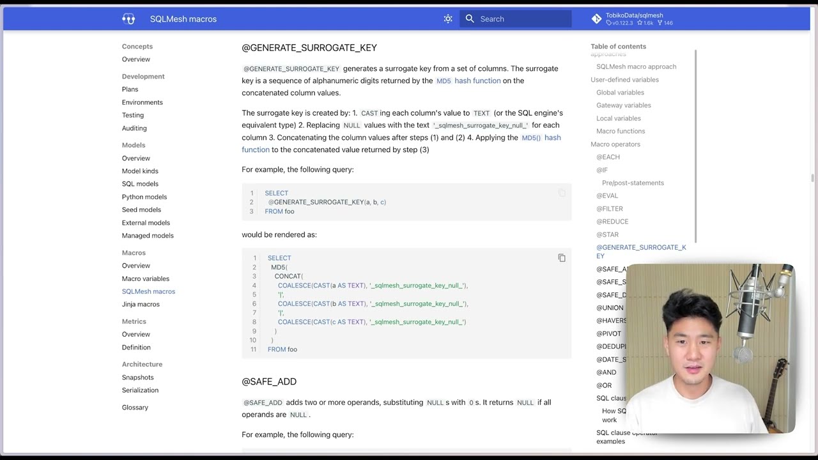Open Glossary page
Viewport: 818px width, 460px height.
[135, 408]
